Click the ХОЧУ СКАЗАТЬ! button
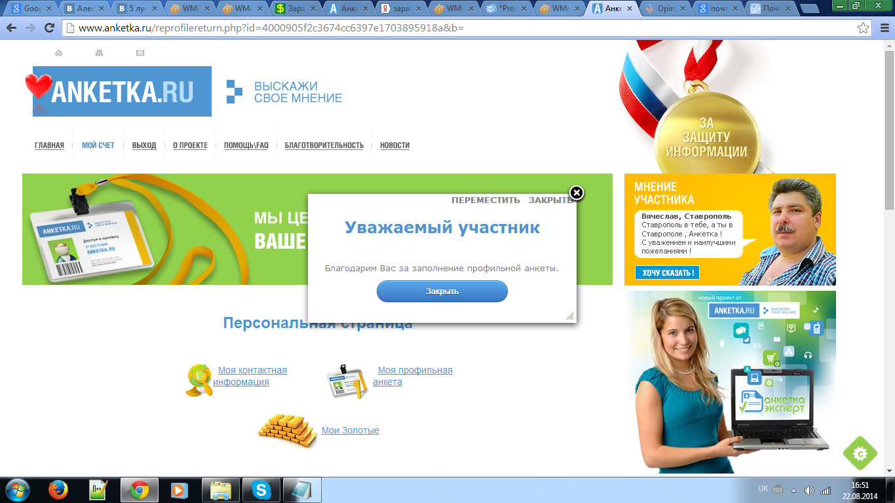 pyautogui.click(x=667, y=272)
